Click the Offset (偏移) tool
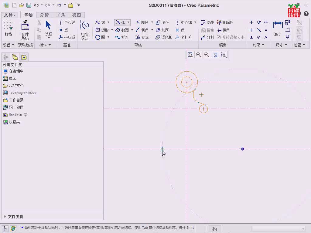311x233 pixels. pos(162,22)
